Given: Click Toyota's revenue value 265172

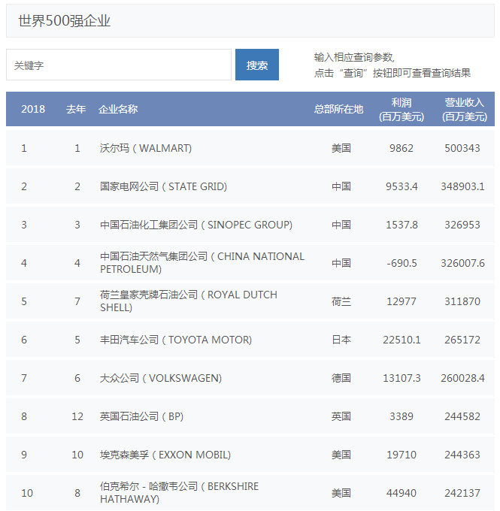Looking at the screenshot, I should click(x=462, y=340).
